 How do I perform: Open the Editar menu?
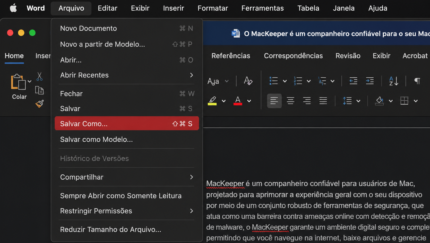(x=107, y=8)
